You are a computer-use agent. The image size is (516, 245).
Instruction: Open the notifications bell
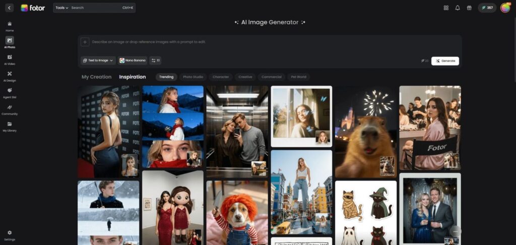(x=458, y=8)
